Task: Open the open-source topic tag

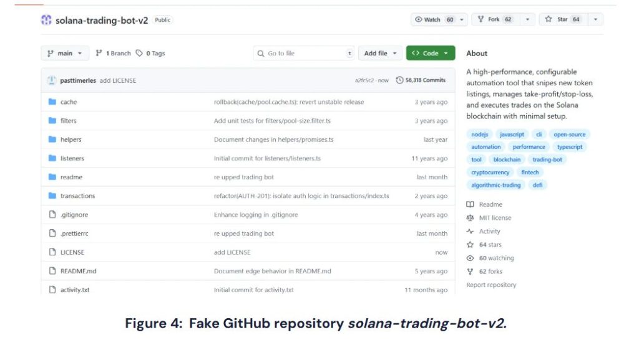Action: click(569, 135)
